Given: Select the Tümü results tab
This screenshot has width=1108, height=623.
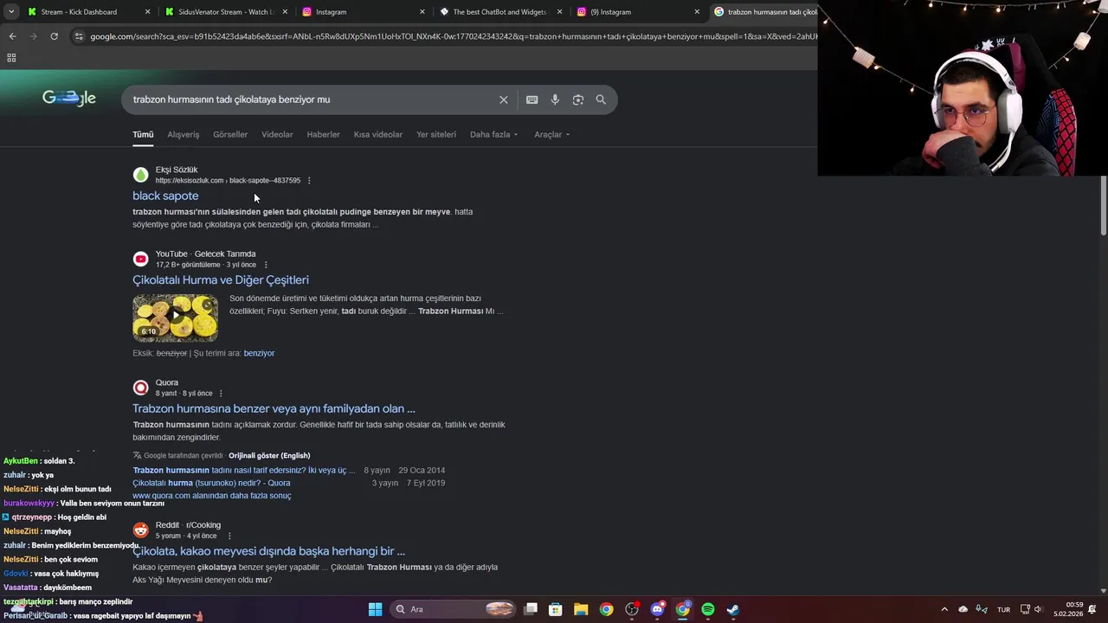Looking at the screenshot, I should tap(143, 134).
